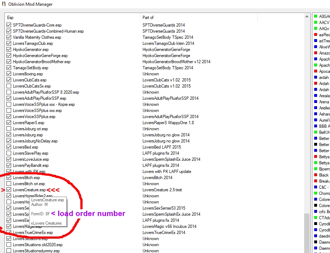Enable LoversJoburg ori.esp checkbox
330x253 pixels.
point(9,129)
